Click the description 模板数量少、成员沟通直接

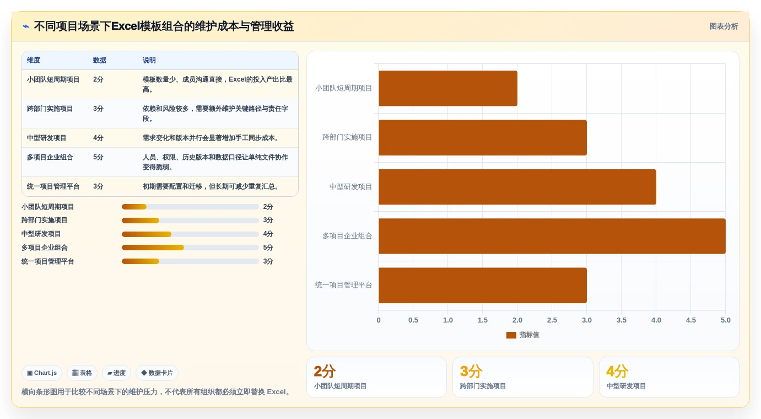(218, 84)
